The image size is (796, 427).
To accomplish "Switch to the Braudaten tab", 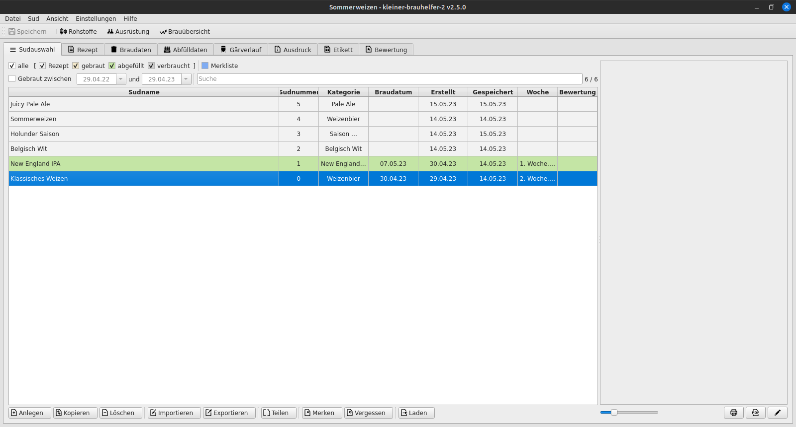I will coord(131,50).
